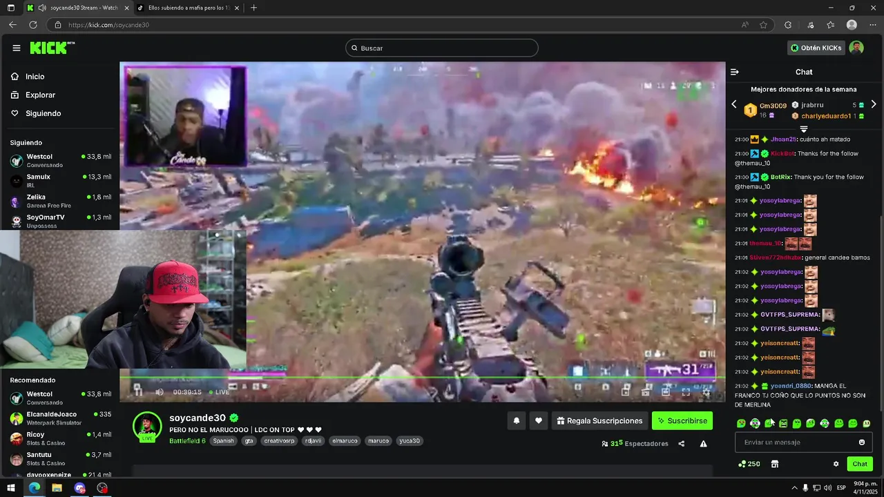Select the rdjavii tag
The height and width of the screenshot is (497, 884).
point(313,440)
